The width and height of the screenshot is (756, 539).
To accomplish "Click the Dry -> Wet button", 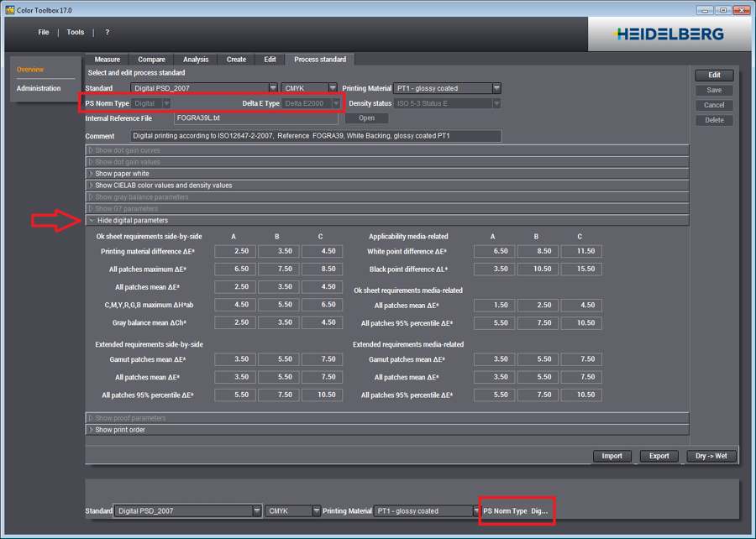I will point(711,456).
